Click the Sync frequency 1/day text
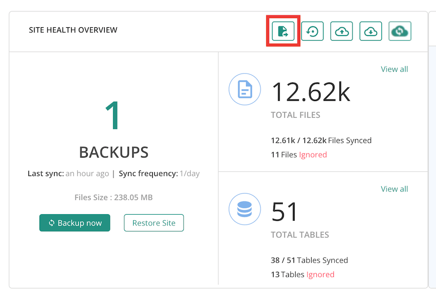 click(x=159, y=173)
